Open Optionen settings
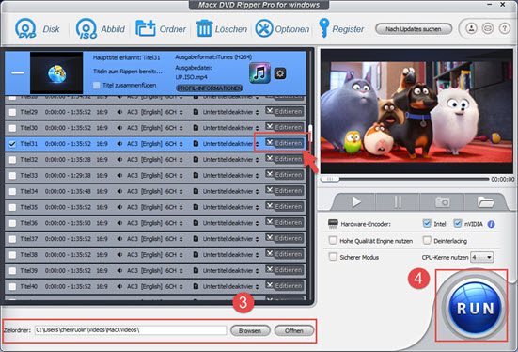 282,29
